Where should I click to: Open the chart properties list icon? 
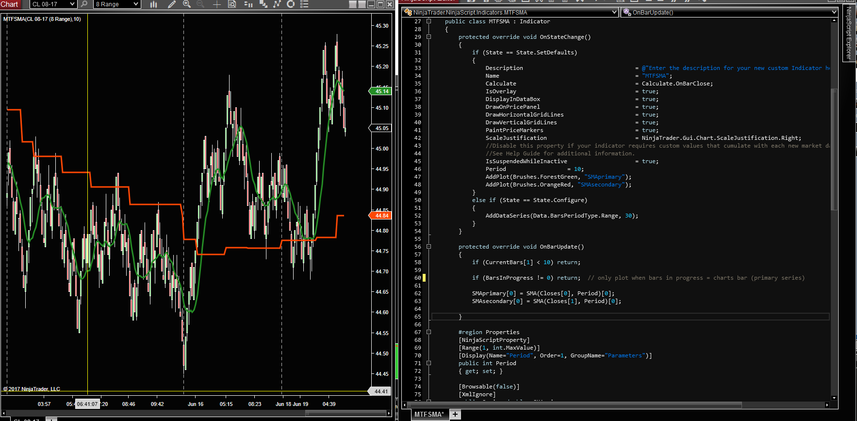304,4
